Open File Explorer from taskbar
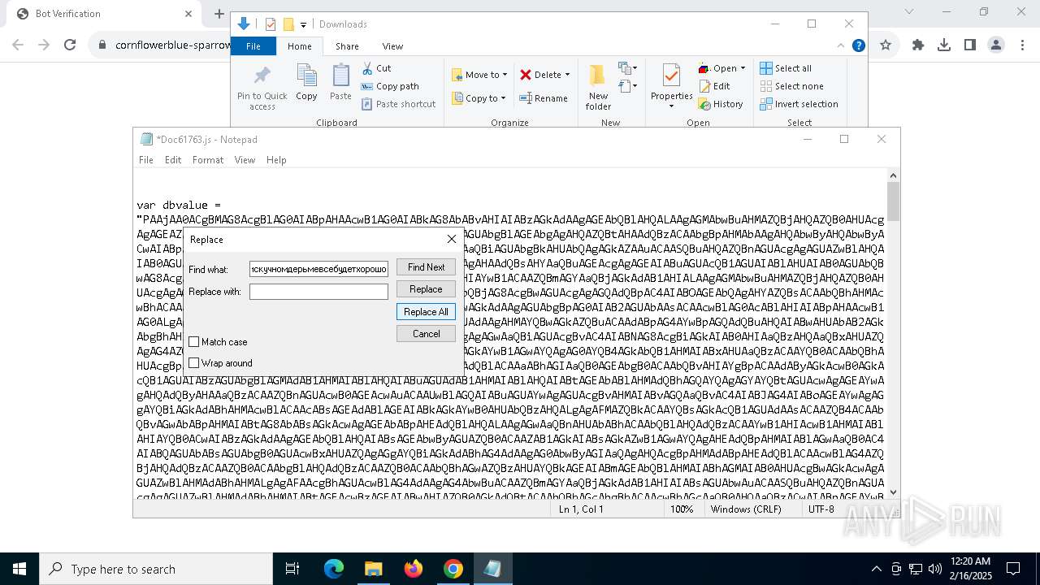This screenshot has height=585, width=1040. coord(373,569)
